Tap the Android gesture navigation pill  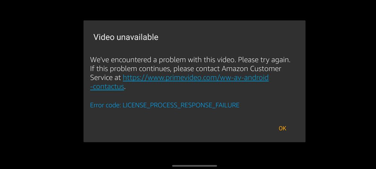click(195, 166)
